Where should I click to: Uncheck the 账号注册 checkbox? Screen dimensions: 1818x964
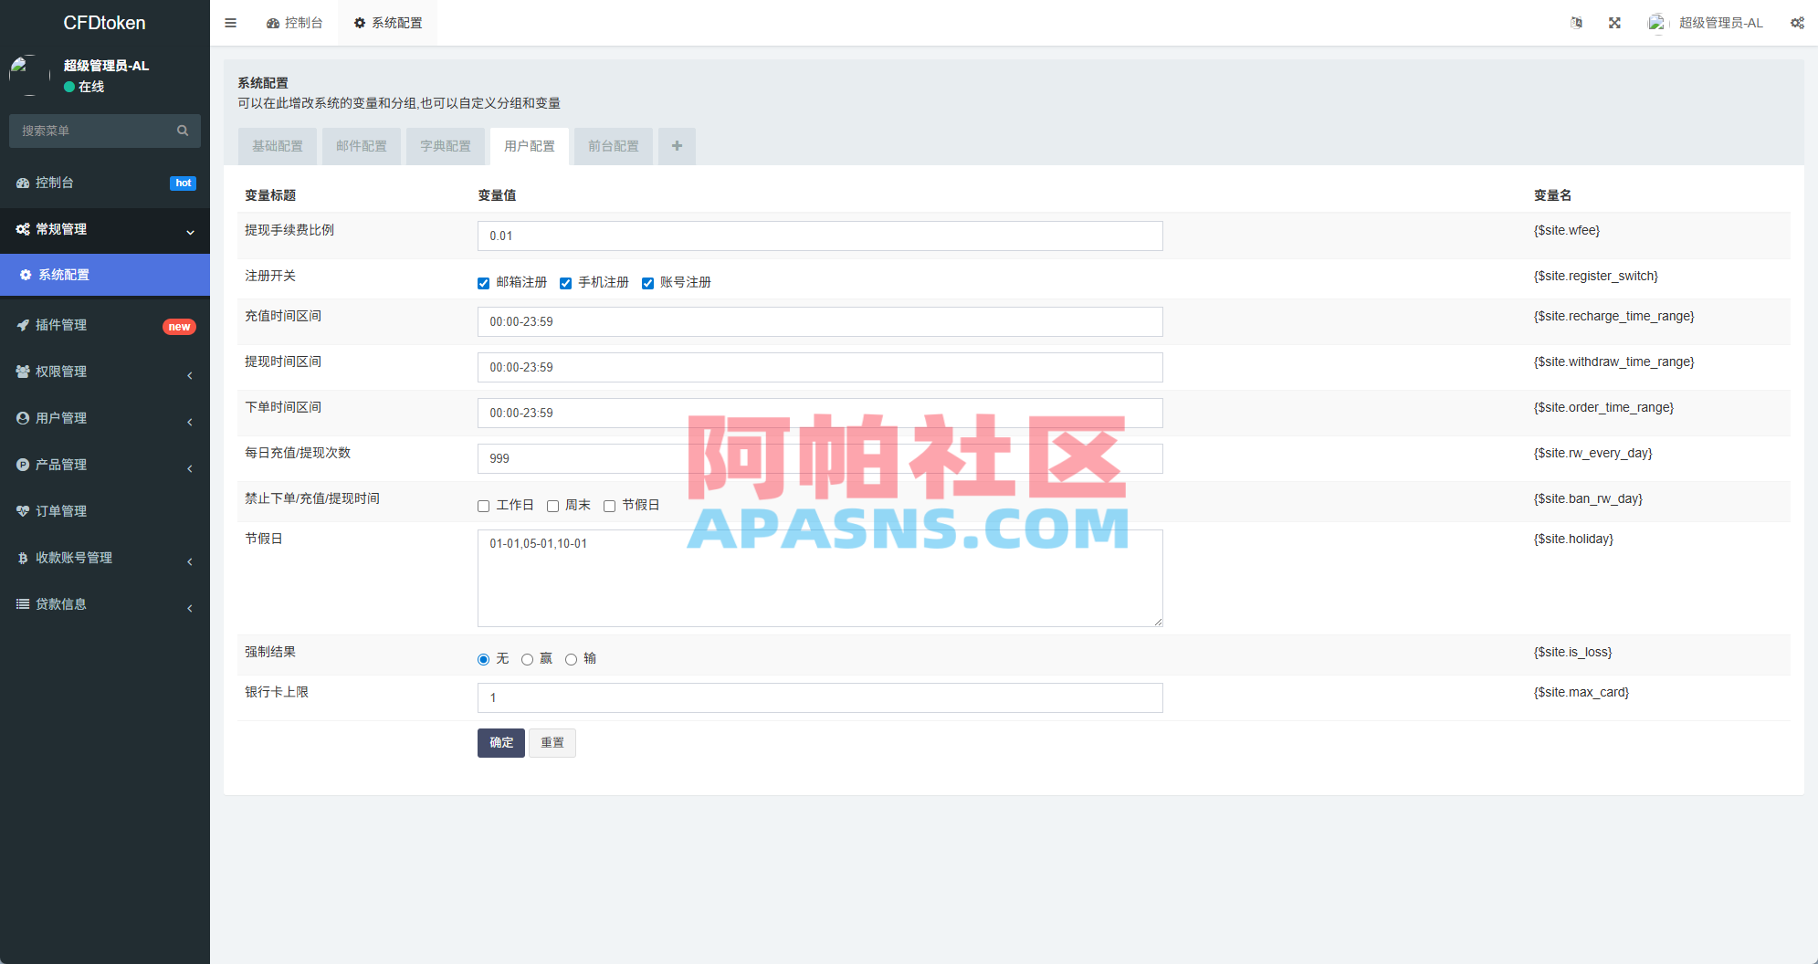pos(648,283)
